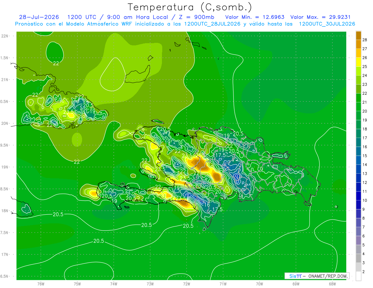Pick the dark orange swatch above 28

point(358,35)
